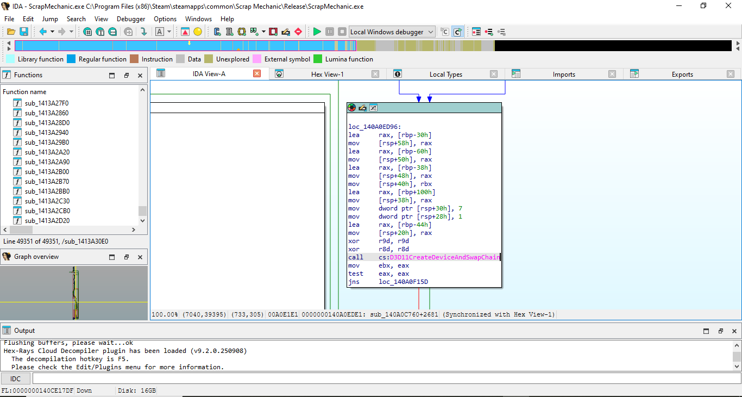The height and width of the screenshot is (397, 742).
Task: Click the red triangle toolbar icon
Action: [185, 32]
